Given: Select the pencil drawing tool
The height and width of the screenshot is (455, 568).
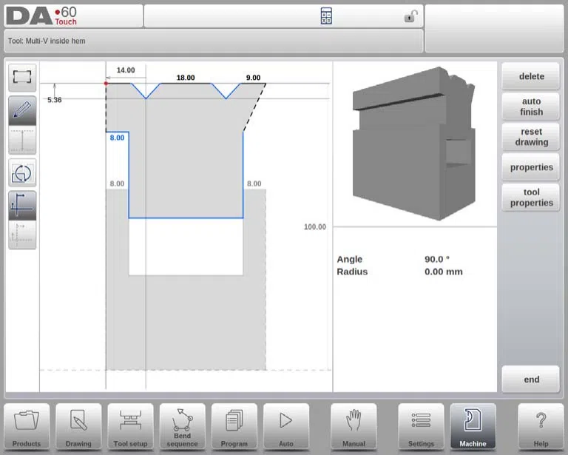Looking at the screenshot, I should 22,110.
